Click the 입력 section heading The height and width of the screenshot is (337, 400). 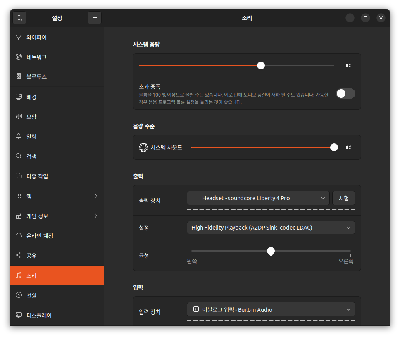pos(138,287)
